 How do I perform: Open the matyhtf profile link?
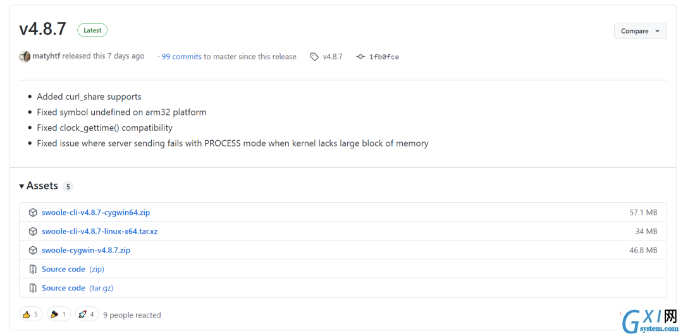(x=46, y=56)
